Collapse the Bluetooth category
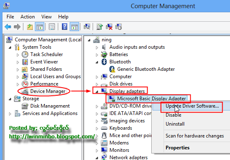 click(97, 62)
